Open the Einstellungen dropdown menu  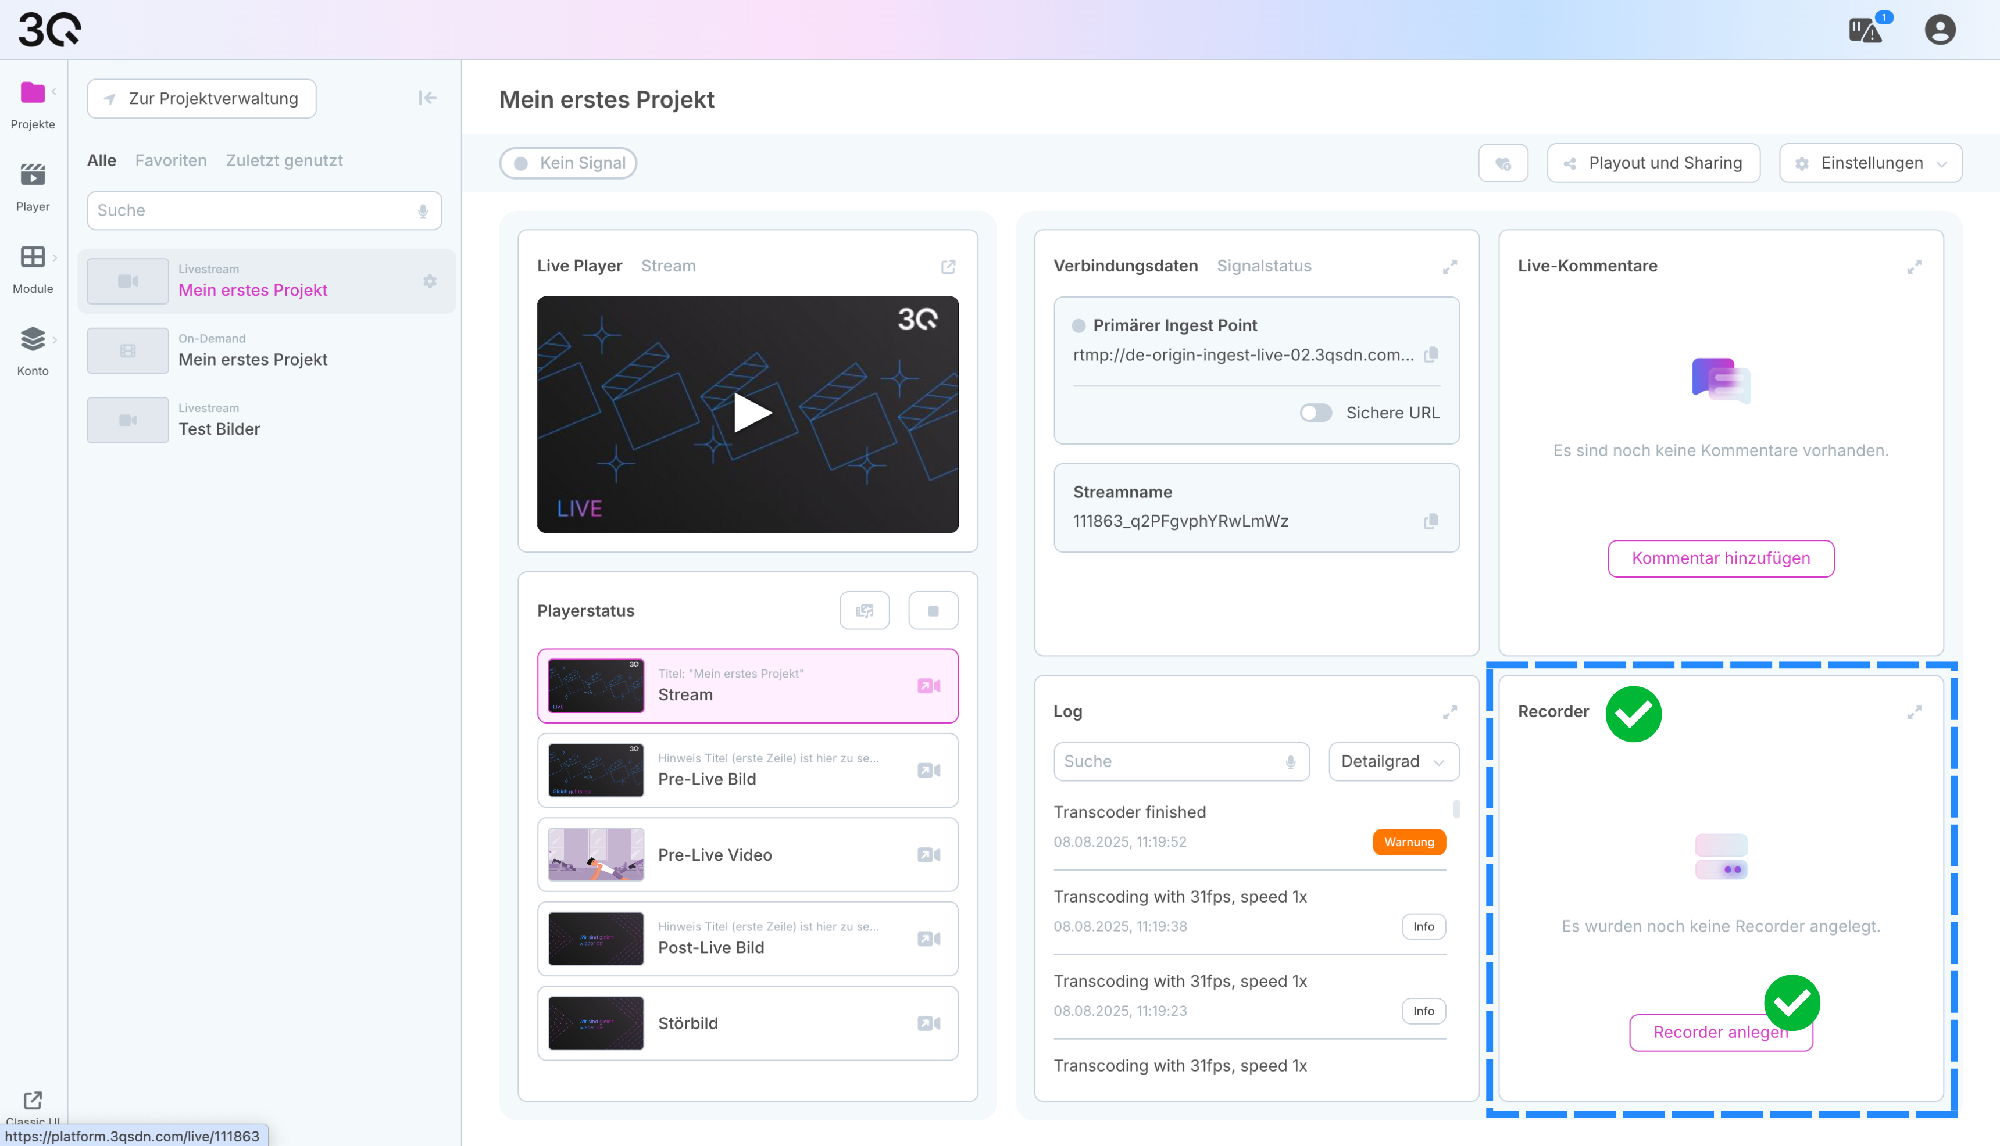(1870, 163)
